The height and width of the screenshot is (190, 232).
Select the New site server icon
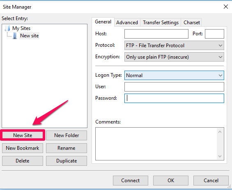(x=15, y=36)
